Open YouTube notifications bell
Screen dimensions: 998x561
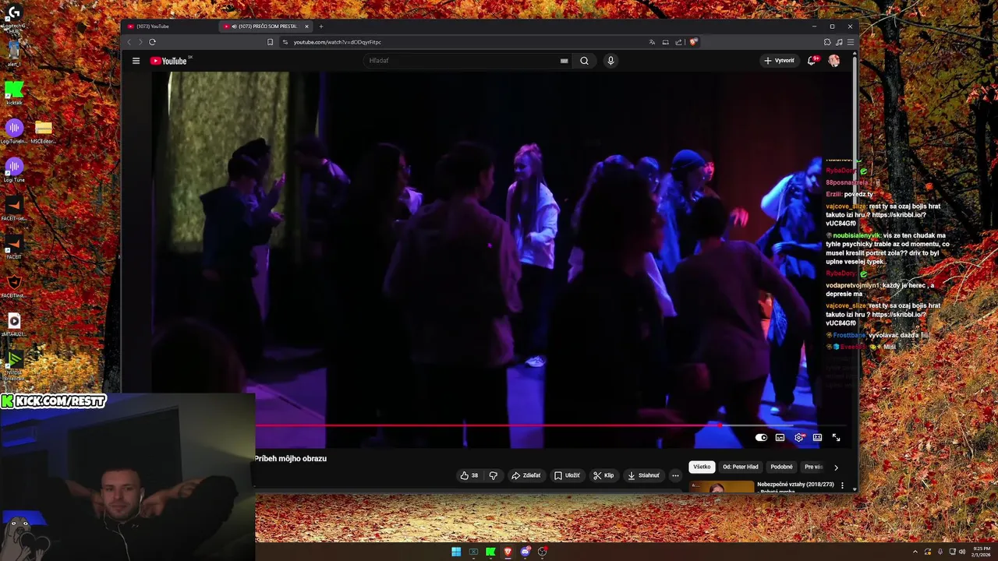point(812,61)
